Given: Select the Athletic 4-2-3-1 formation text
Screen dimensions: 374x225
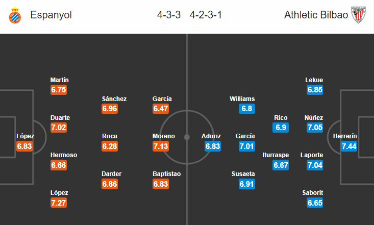Looking at the screenshot, I should 206,15.
